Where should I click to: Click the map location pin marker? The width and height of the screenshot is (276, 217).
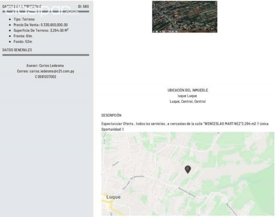(188, 170)
